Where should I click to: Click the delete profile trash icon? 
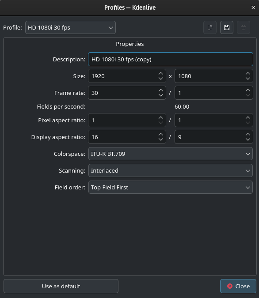pyautogui.click(x=243, y=27)
